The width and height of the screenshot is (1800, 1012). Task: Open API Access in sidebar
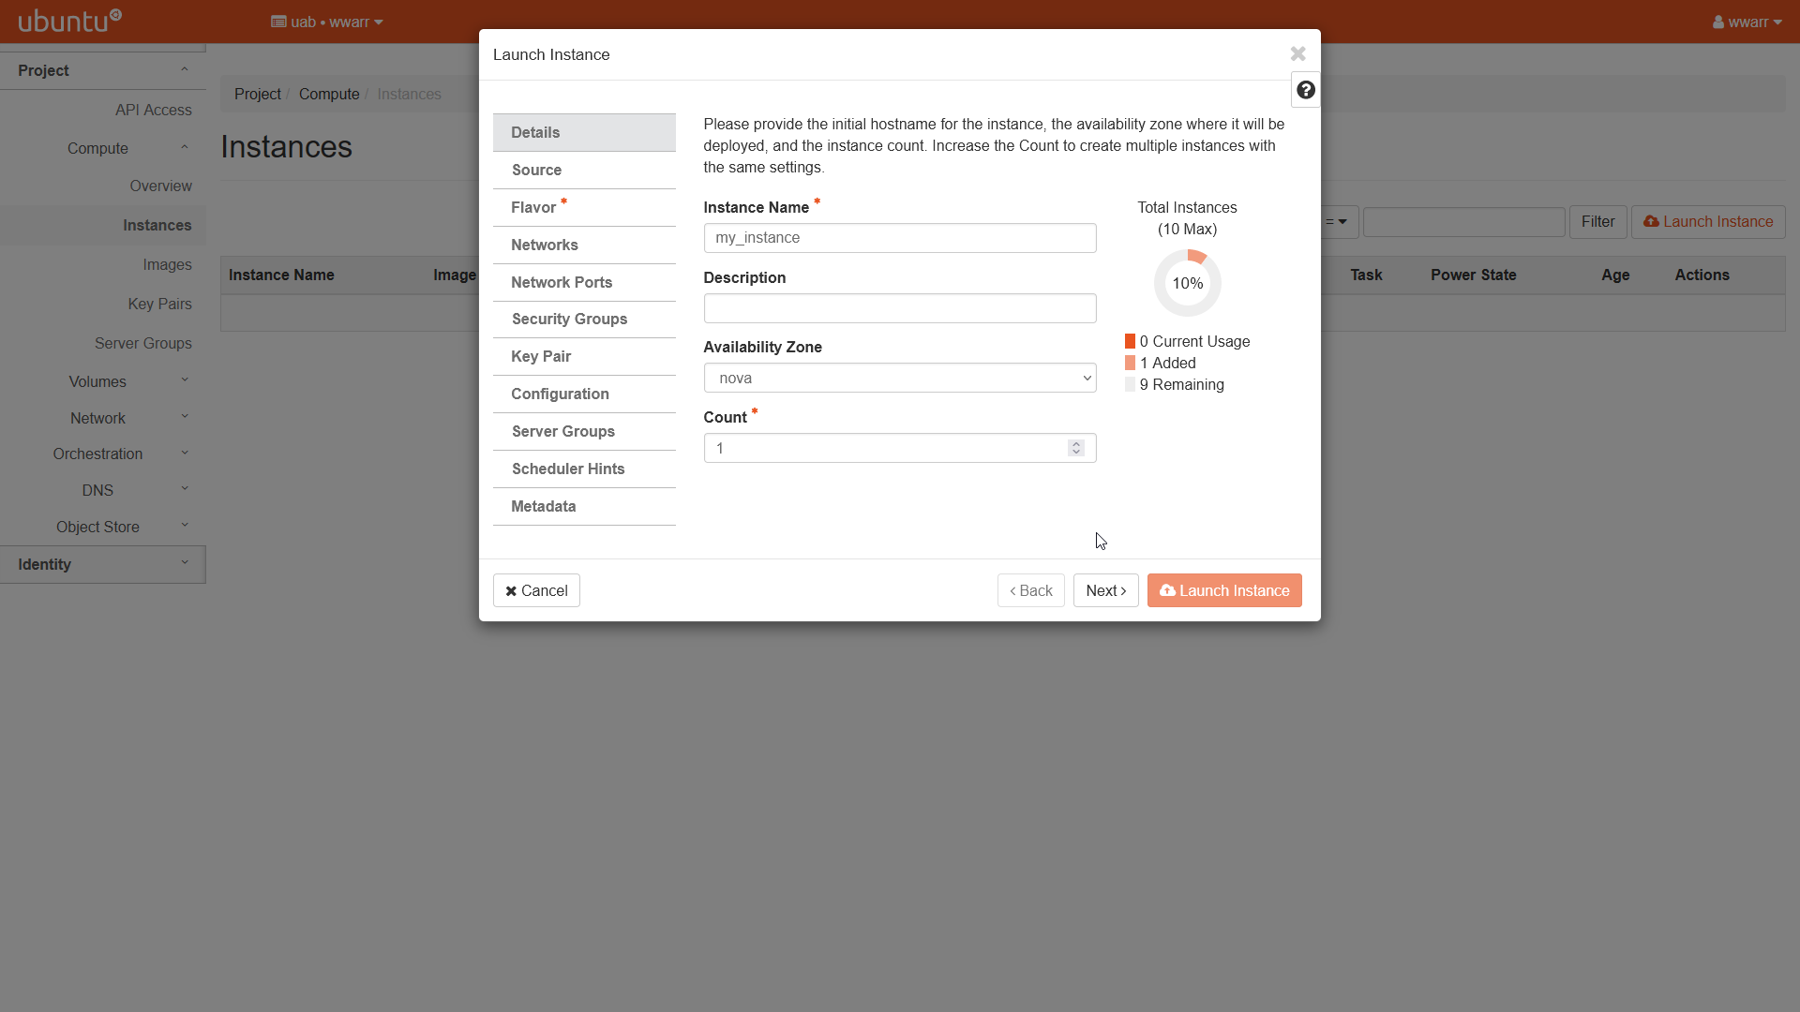tap(153, 110)
